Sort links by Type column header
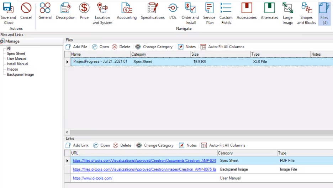The width and height of the screenshot is (333, 188). pos(305,153)
